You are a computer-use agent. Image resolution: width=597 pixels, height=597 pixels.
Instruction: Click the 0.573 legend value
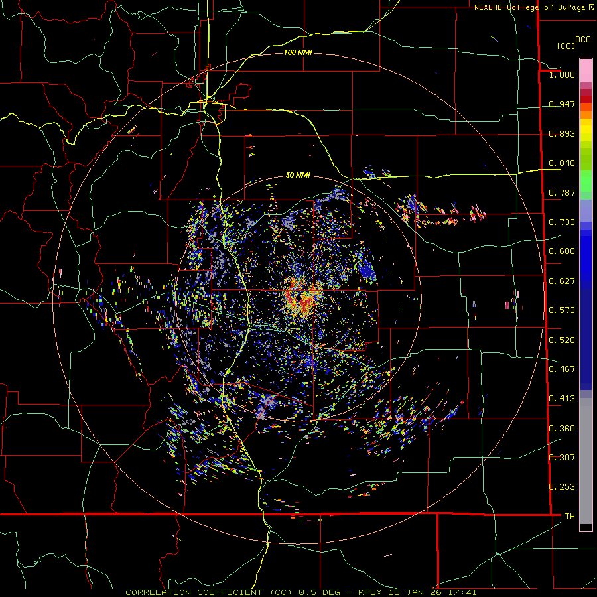coord(562,310)
